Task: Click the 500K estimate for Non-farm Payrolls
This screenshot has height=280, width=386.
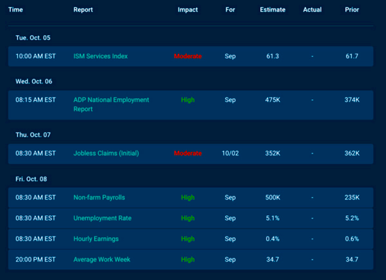Action: pos(273,197)
